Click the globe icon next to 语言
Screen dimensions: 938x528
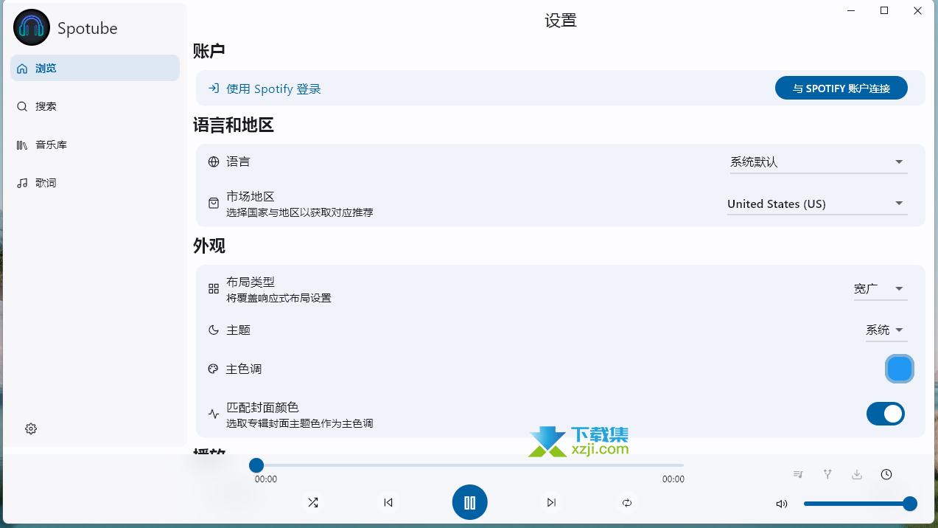click(214, 161)
